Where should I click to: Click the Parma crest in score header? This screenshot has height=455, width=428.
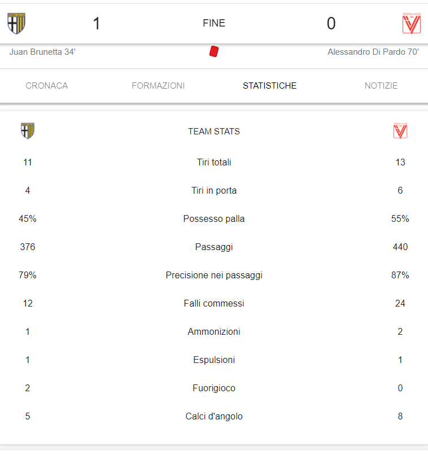16,24
